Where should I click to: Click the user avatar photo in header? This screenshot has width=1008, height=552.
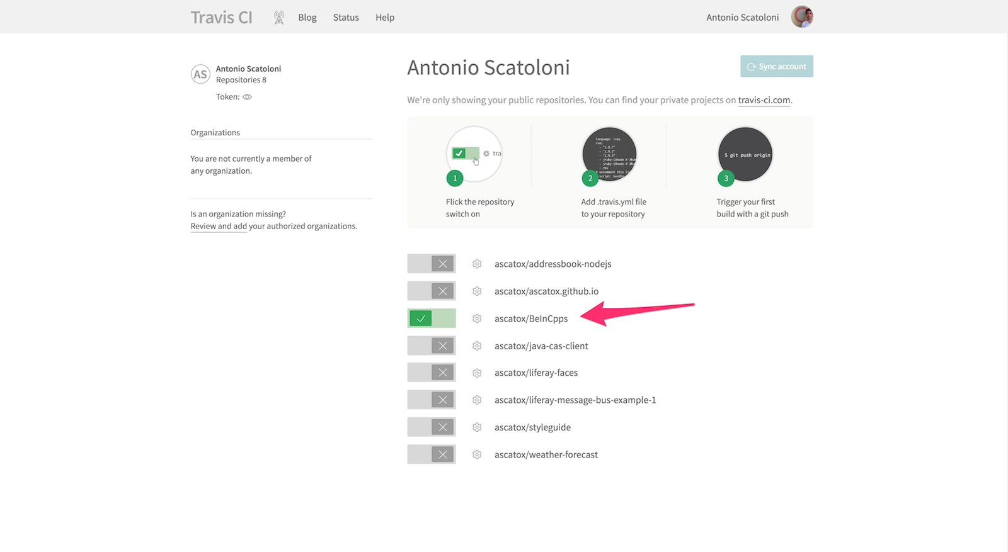(801, 17)
